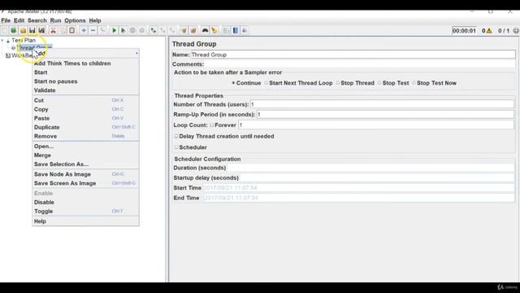
Task: Choose Duplicate from context menu
Action: point(85,127)
